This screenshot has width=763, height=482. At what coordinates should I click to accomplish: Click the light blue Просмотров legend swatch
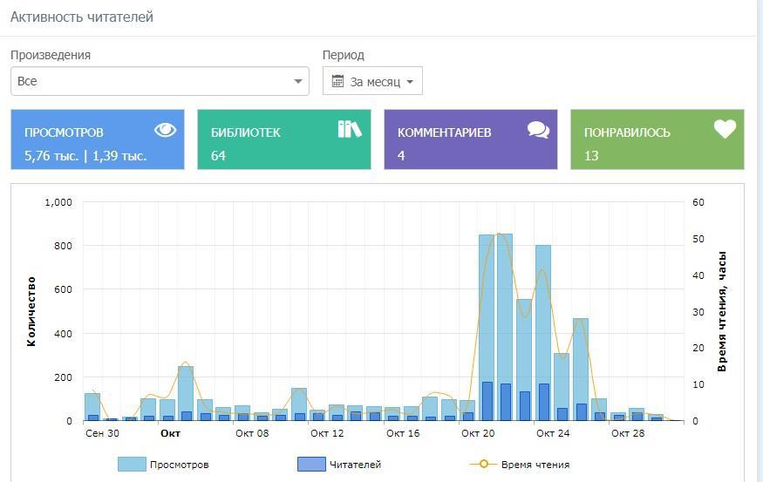click(132, 465)
